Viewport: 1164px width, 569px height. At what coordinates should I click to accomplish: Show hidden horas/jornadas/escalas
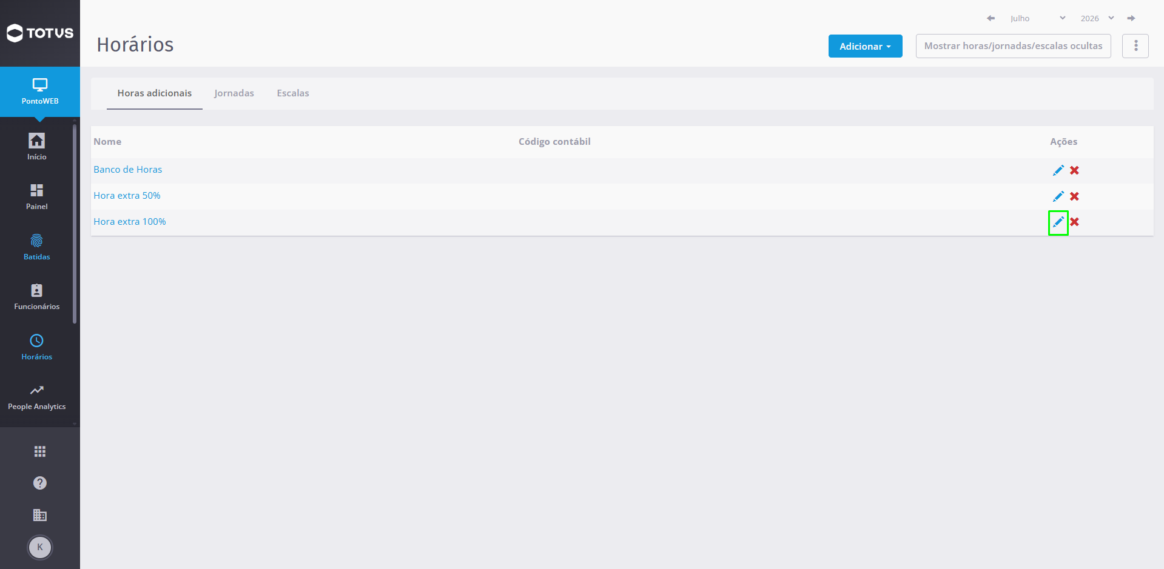coord(1013,46)
